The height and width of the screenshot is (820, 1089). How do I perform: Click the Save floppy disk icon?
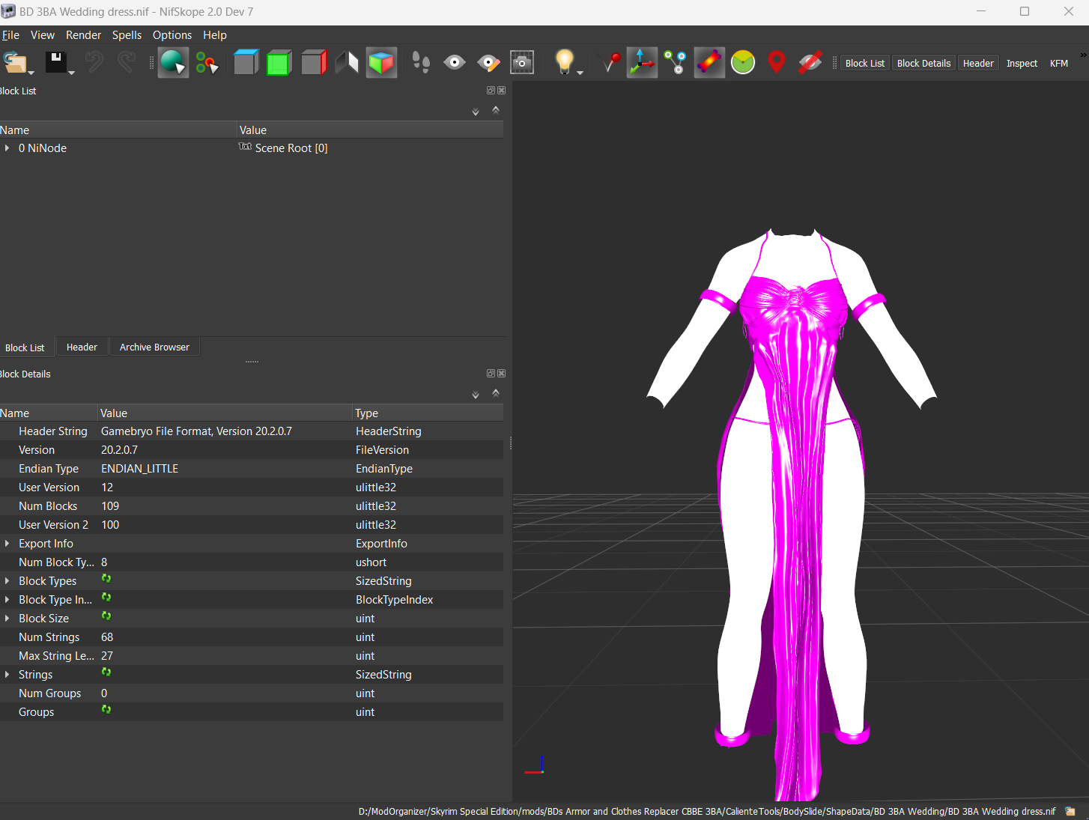click(56, 63)
